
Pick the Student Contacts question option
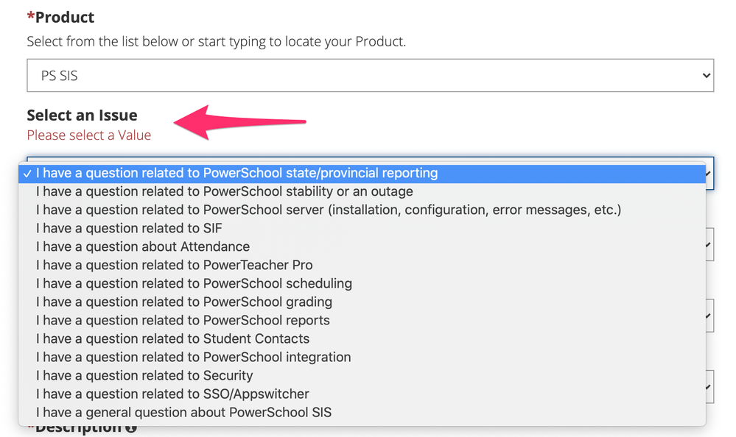tap(172, 339)
